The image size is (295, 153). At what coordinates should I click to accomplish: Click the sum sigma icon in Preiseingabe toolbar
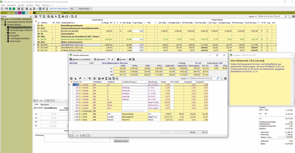pos(59,16)
